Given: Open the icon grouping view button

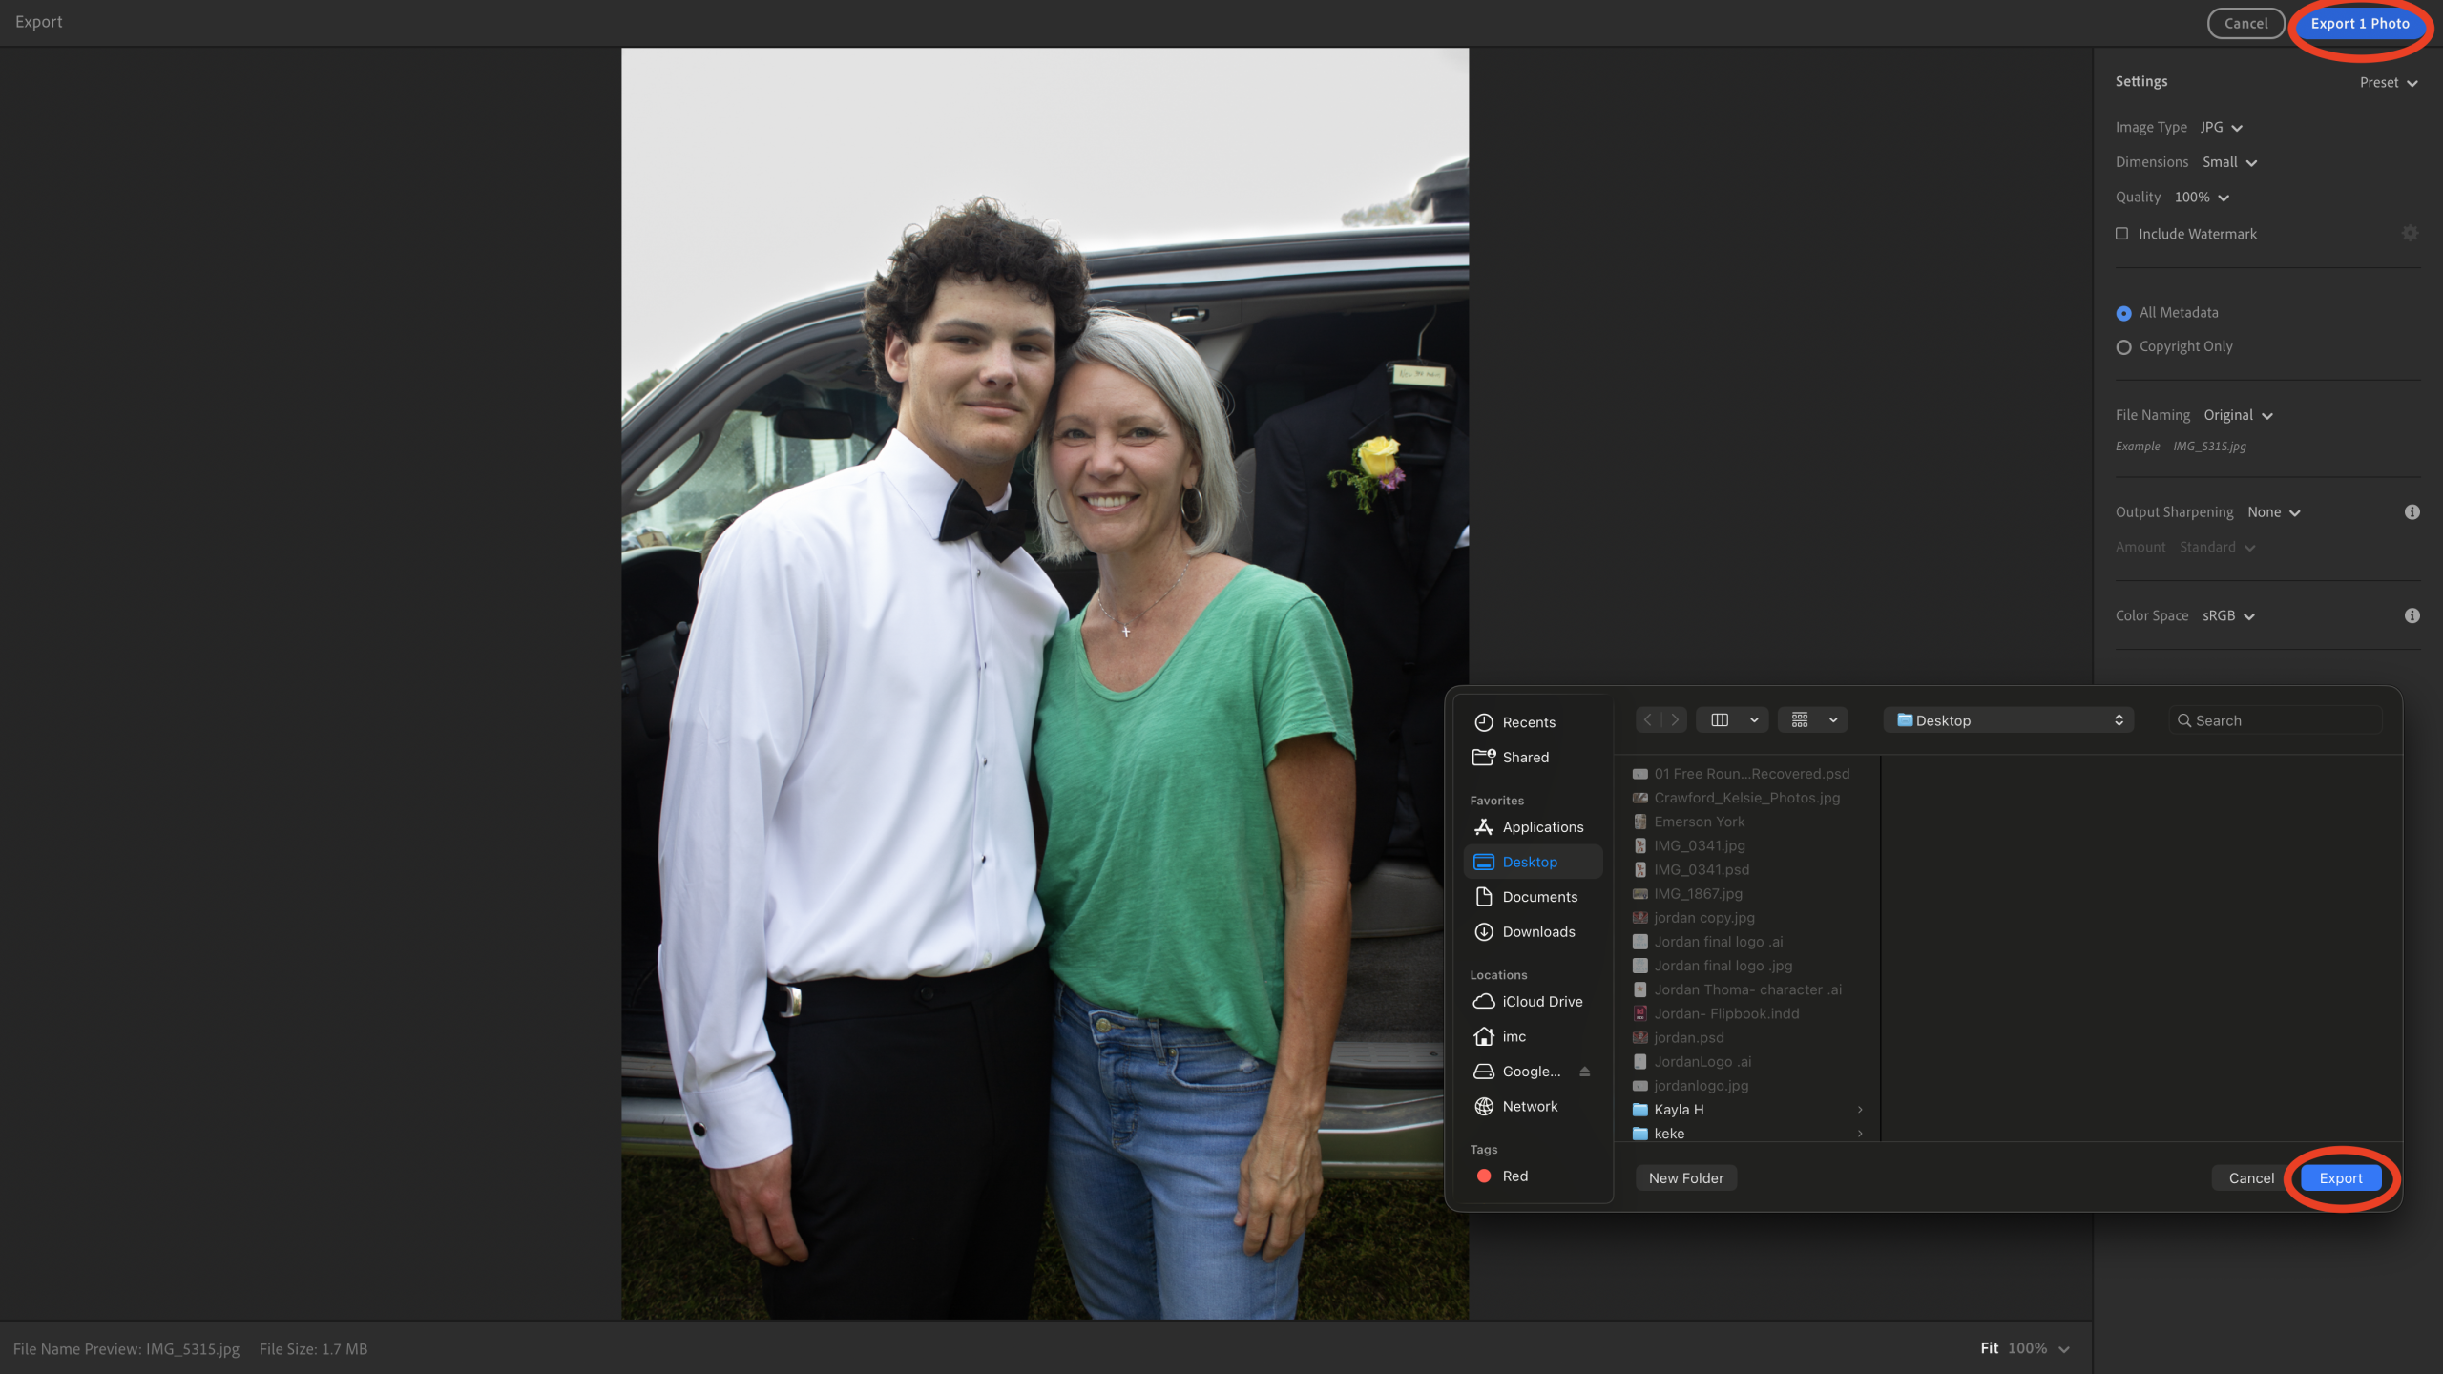Looking at the screenshot, I should pyautogui.click(x=1800, y=720).
